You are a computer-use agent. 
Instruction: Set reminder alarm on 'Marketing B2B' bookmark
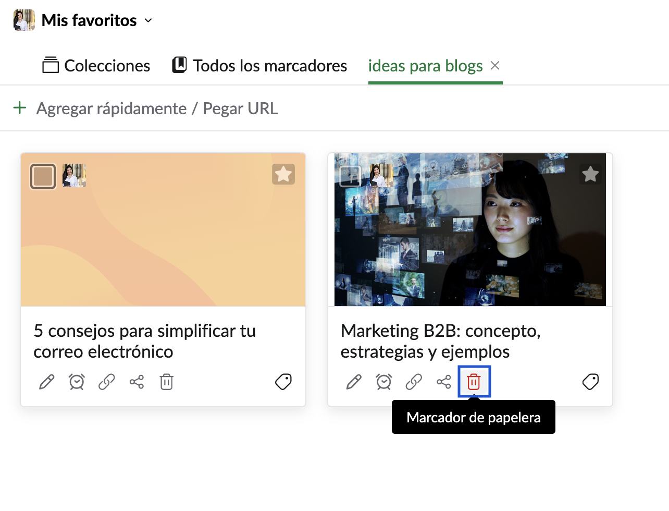pos(384,382)
